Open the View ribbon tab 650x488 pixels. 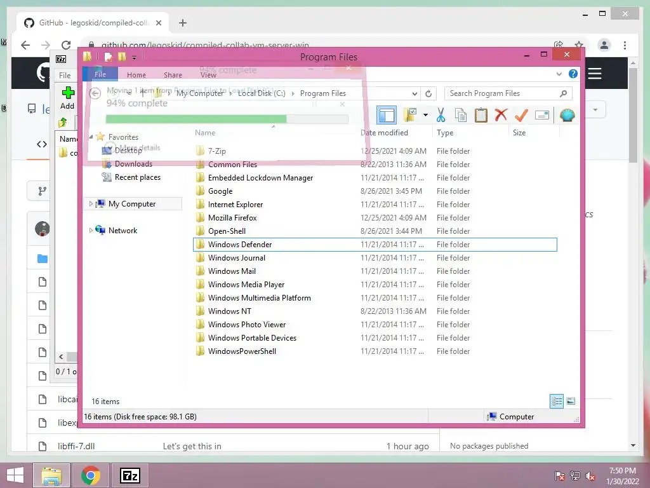click(208, 75)
